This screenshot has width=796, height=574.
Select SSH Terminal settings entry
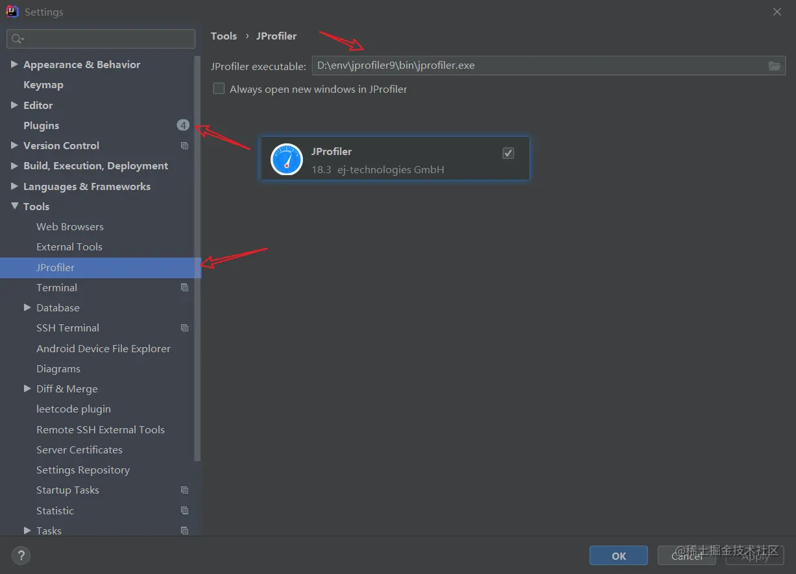67,328
